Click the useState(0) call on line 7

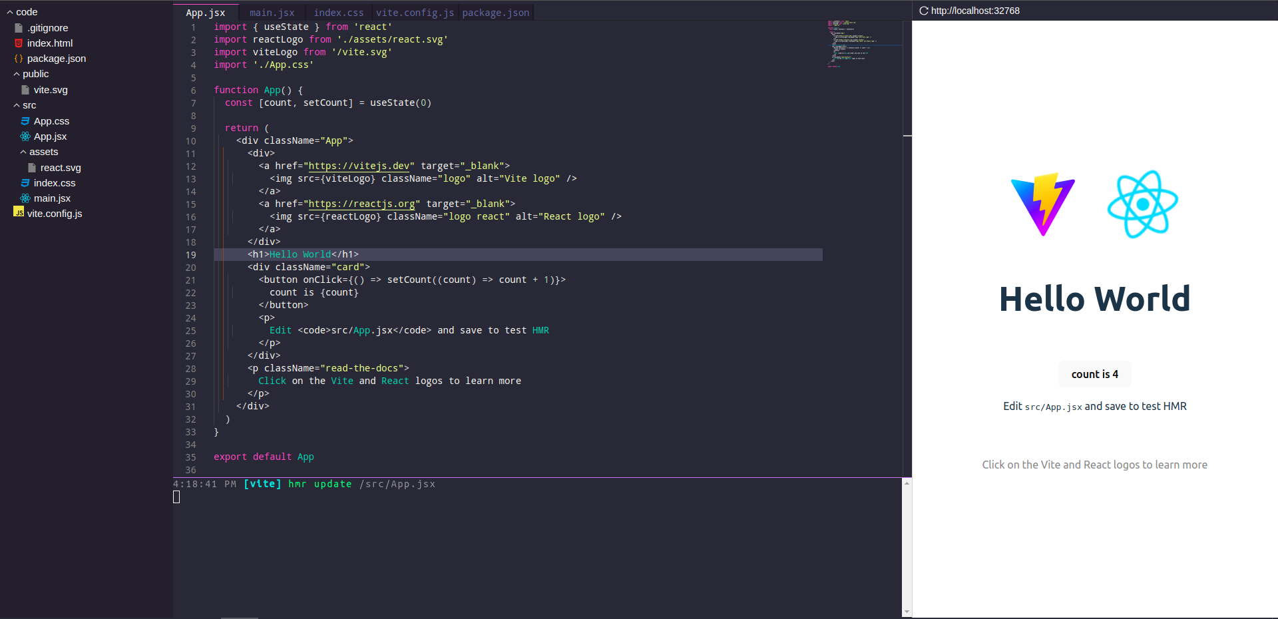pos(401,103)
